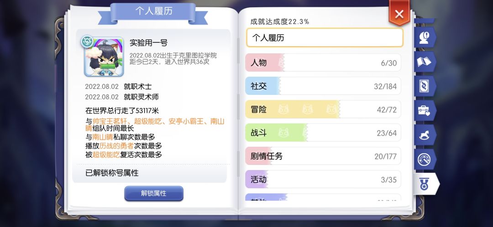Click the 解锁属性 button
The image size is (493, 227).
pyautogui.click(x=153, y=193)
